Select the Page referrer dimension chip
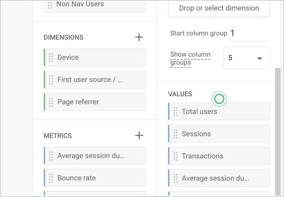This screenshot has height=197, width=284. (x=95, y=102)
